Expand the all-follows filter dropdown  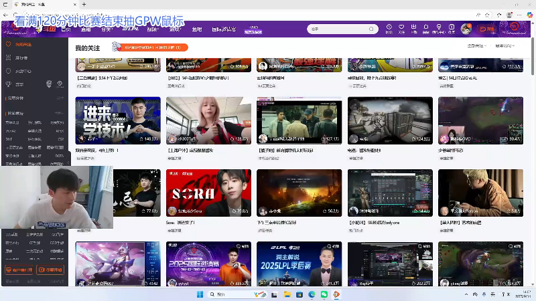pyautogui.click(x=477, y=45)
